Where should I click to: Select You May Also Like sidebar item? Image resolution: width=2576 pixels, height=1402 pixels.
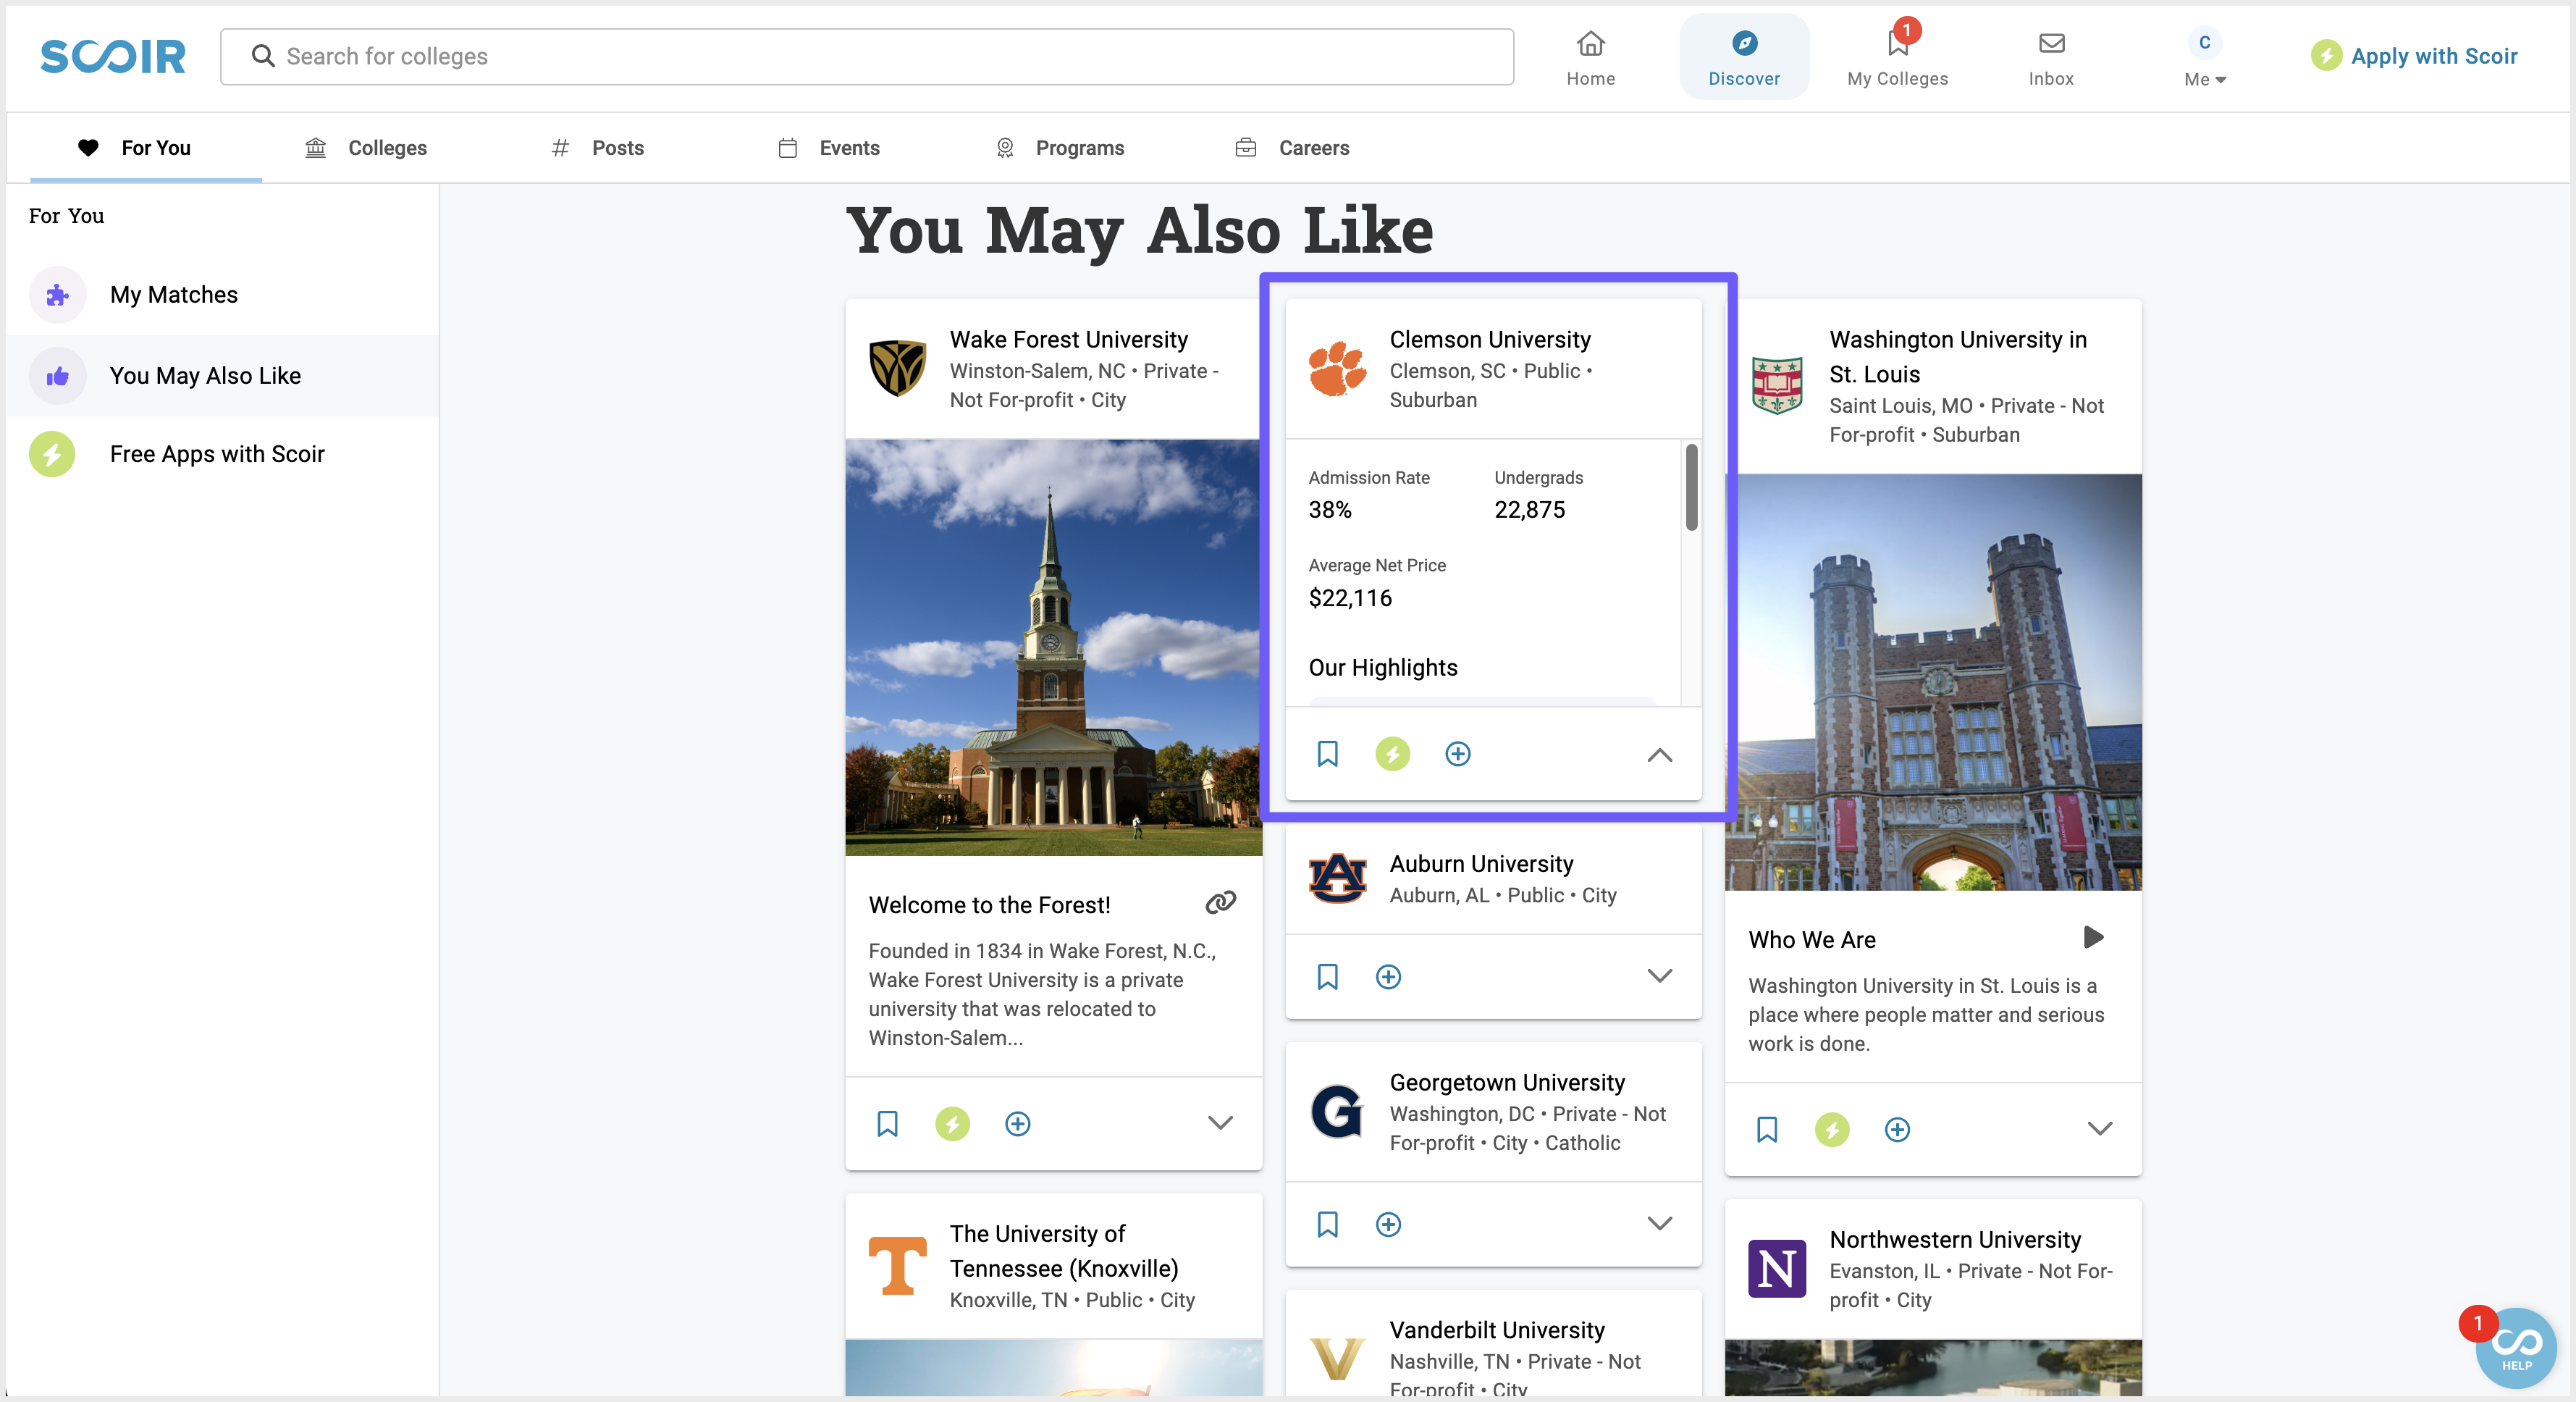[x=222, y=376]
